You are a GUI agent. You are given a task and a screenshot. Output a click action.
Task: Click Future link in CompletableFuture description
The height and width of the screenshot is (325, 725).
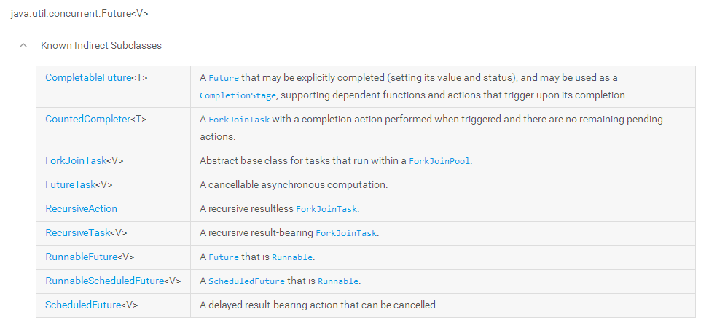coord(223,78)
